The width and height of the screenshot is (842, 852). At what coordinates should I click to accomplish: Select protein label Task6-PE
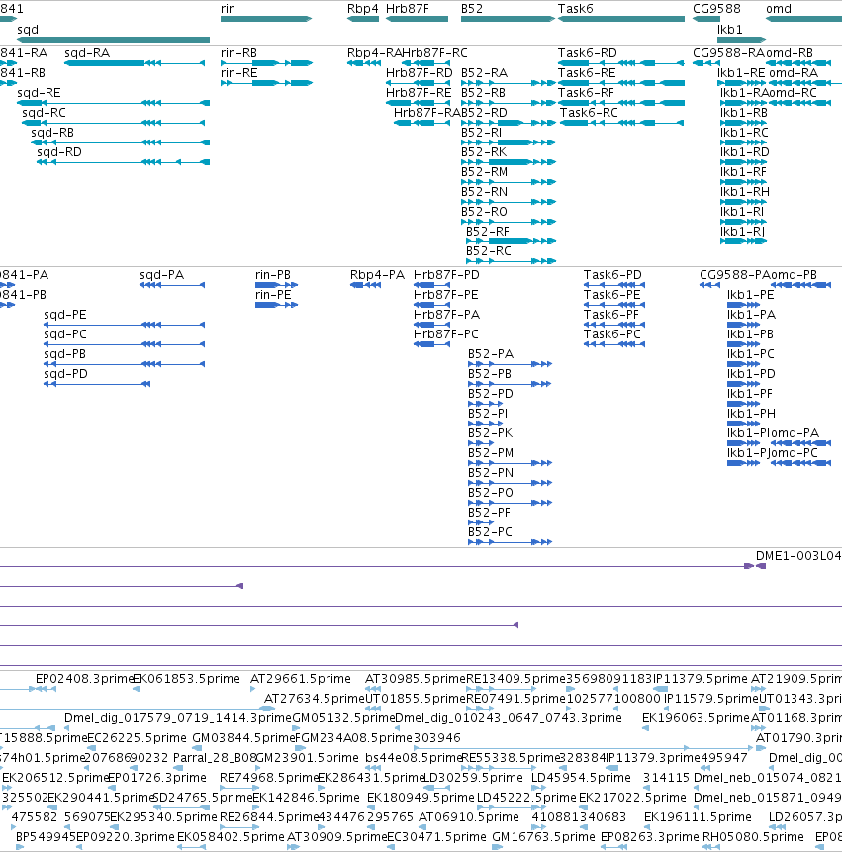(612, 295)
